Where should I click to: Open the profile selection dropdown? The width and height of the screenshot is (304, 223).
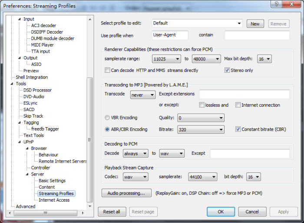(197, 24)
